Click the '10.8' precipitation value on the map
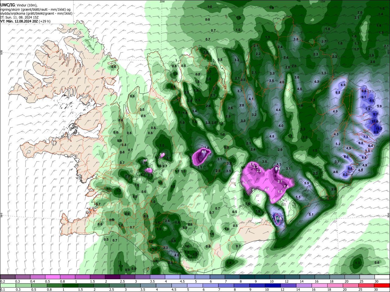The height and width of the screenshot is (292, 390). click(x=278, y=218)
